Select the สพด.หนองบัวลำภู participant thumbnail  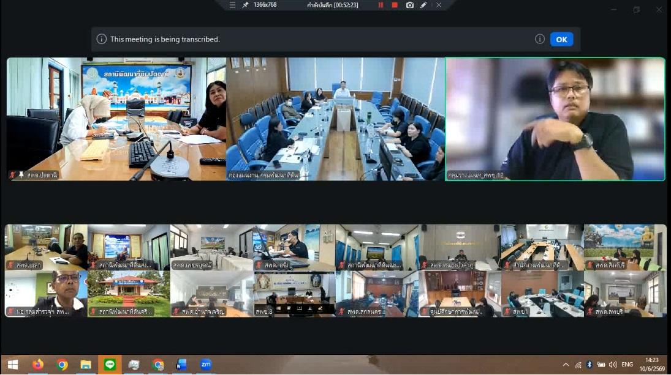click(460, 247)
